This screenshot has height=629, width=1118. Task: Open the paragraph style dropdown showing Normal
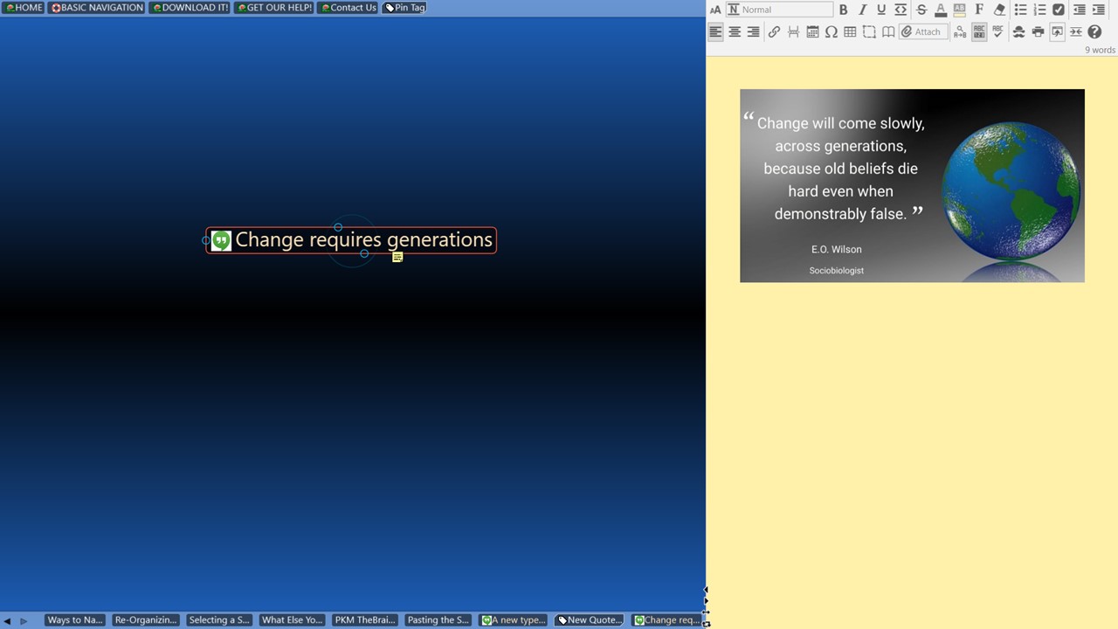tap(779, 10)
